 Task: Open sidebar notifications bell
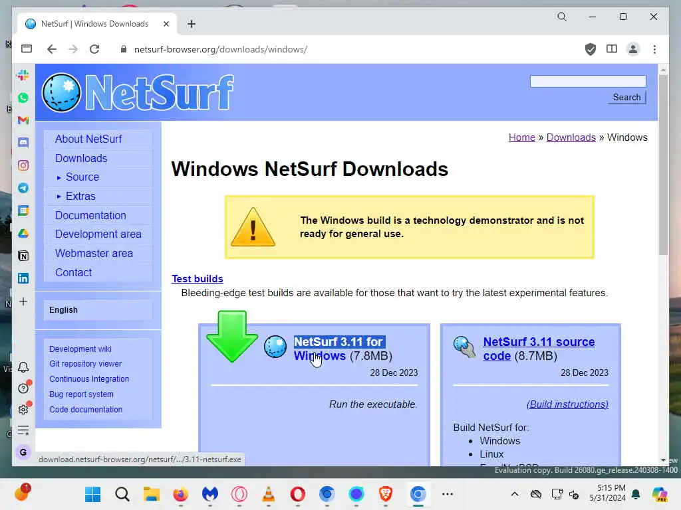pyautogui.click(x=23, y=367)
